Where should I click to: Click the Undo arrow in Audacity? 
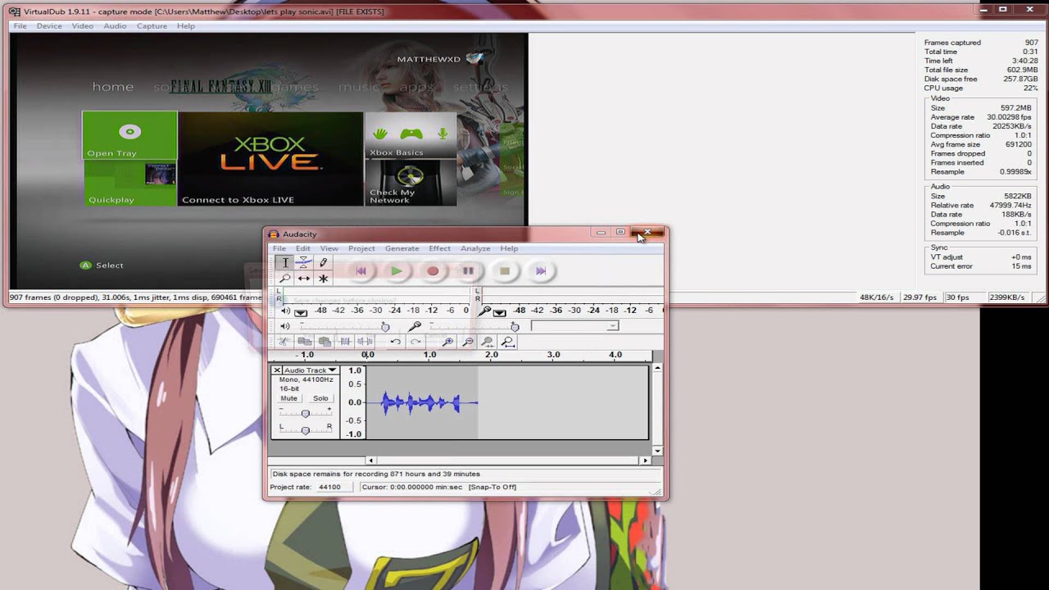point(395,342)
